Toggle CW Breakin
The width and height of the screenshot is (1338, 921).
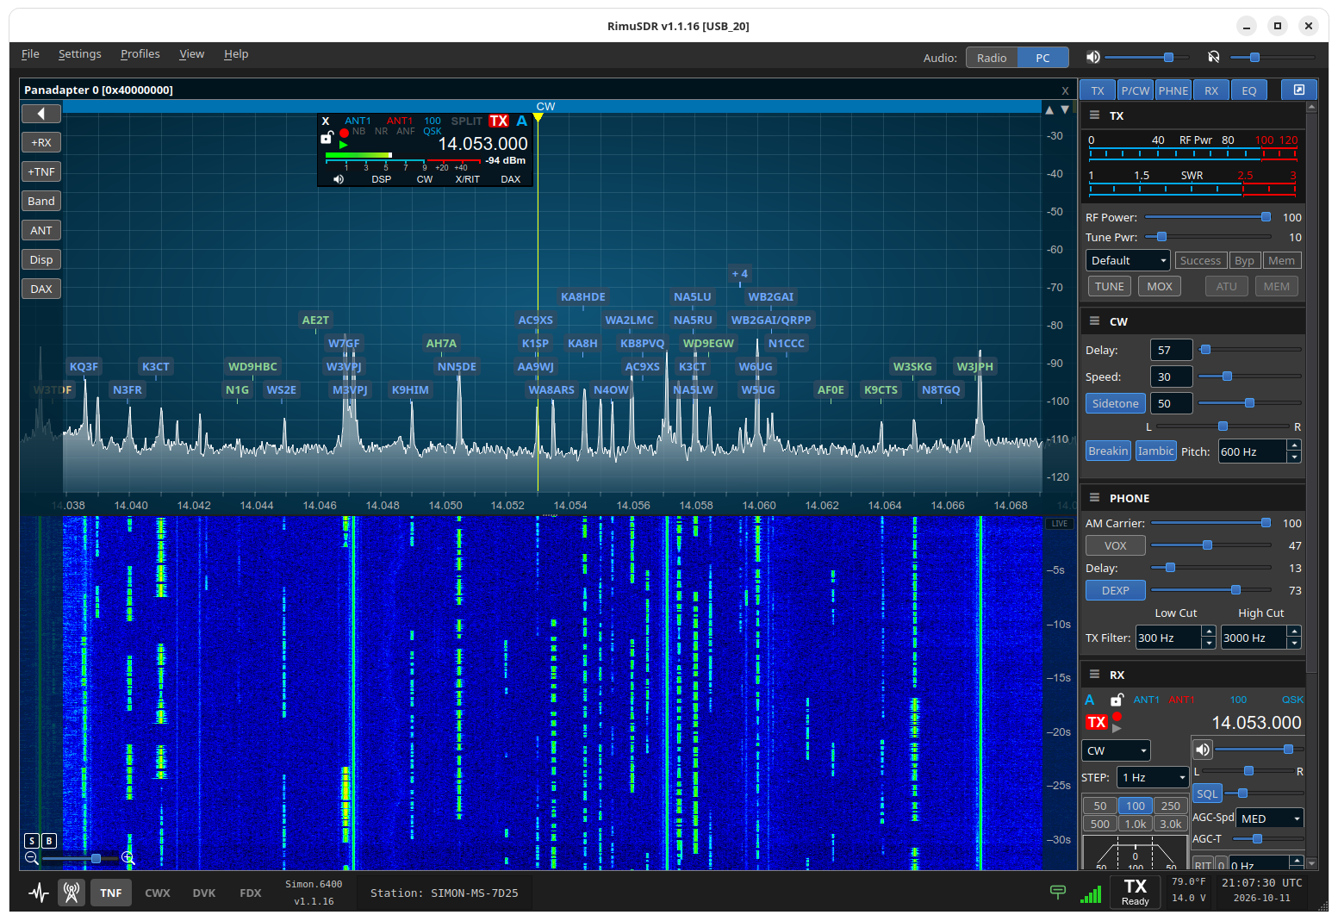(x=1108, y=451)
